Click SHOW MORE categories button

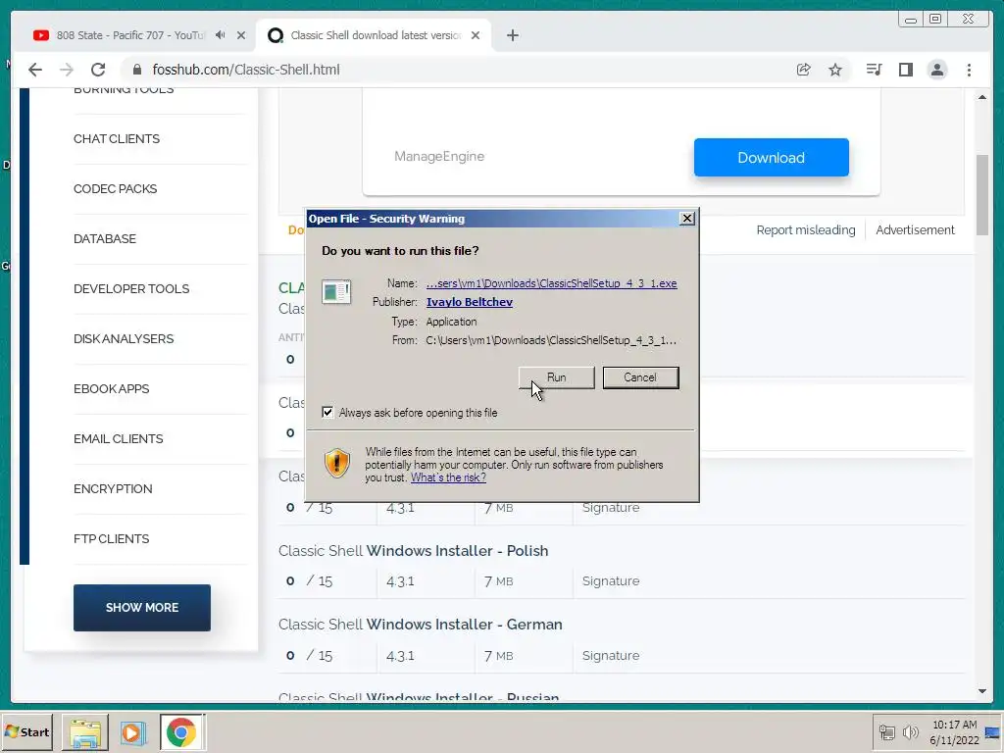[141, 608]
